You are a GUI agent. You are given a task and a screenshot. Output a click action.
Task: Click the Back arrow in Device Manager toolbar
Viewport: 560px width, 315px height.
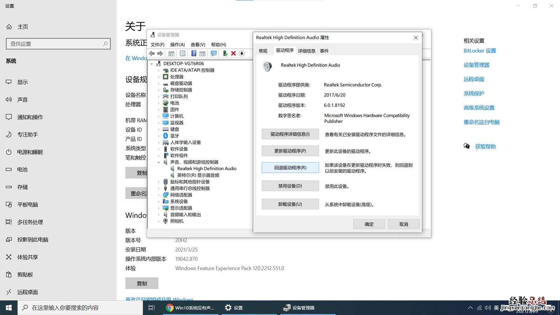click(x=152, y=54)
